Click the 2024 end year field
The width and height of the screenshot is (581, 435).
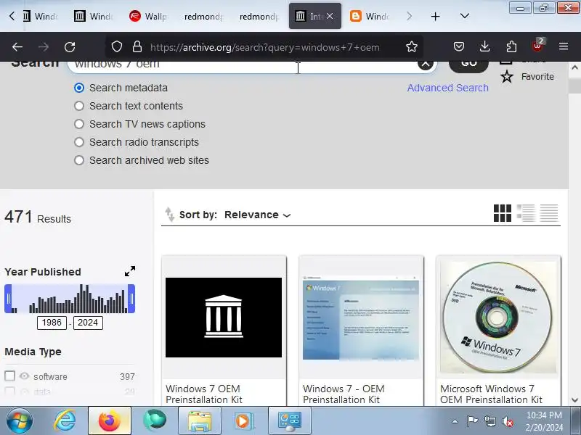coord(88,323)
